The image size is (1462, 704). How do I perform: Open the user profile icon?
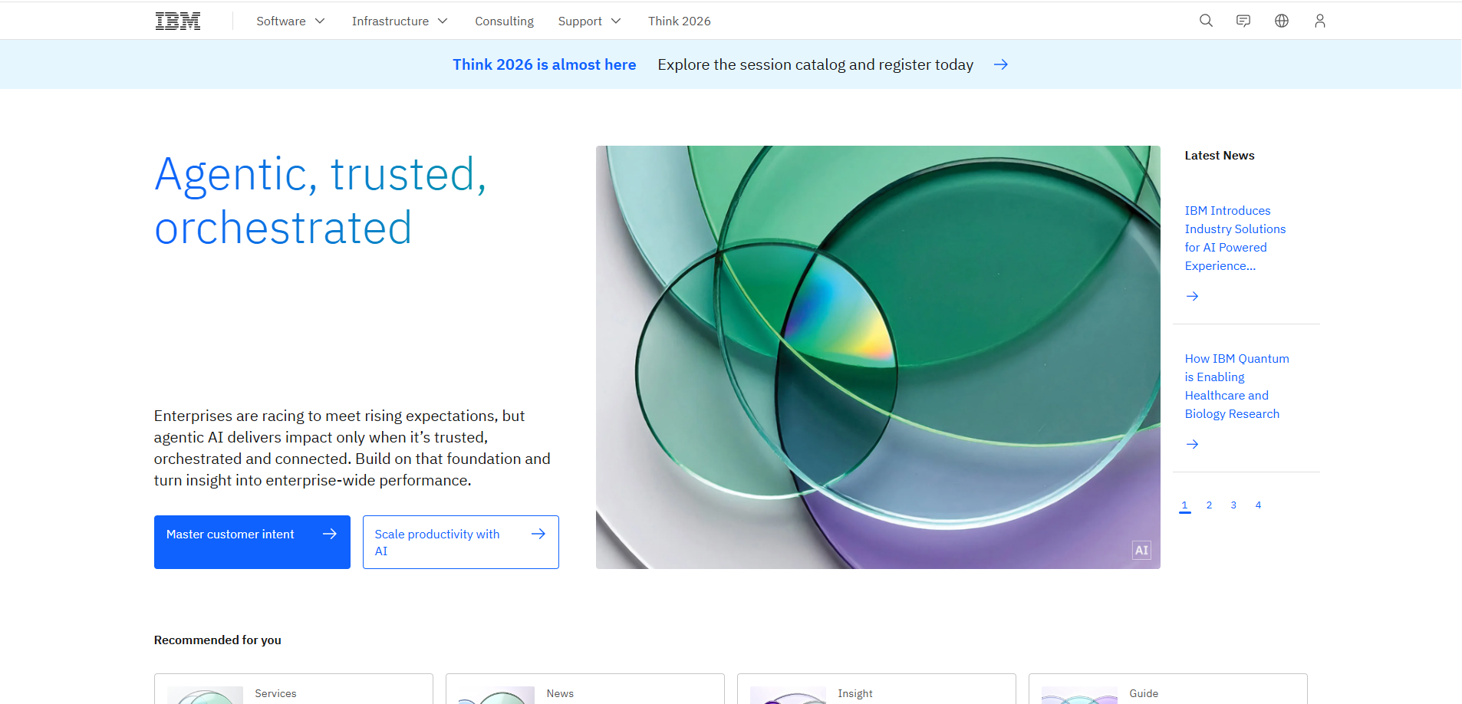[x=1319, y=21]
